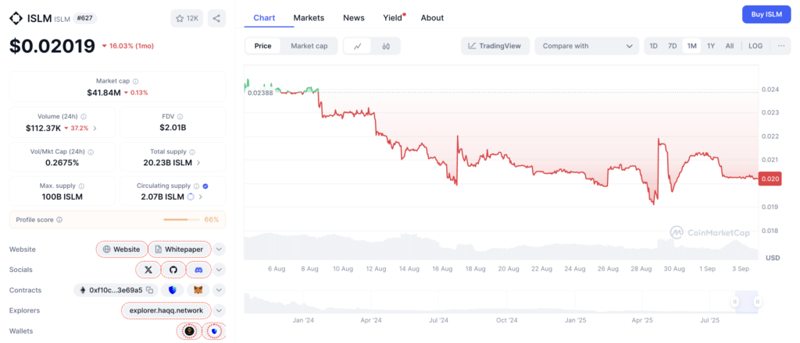Click the current price tag 0.020 on axis

770,179
